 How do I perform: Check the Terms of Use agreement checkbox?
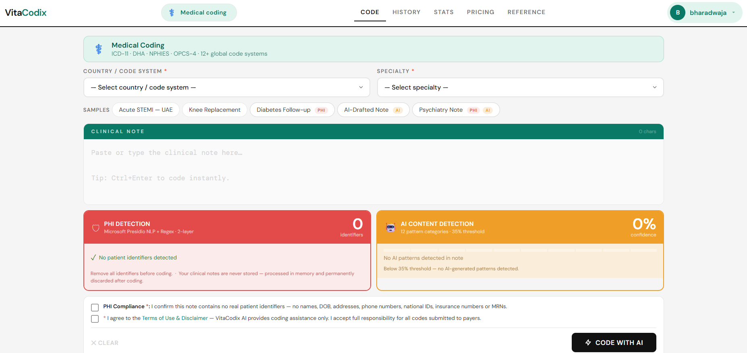click(x=95, y=319)
